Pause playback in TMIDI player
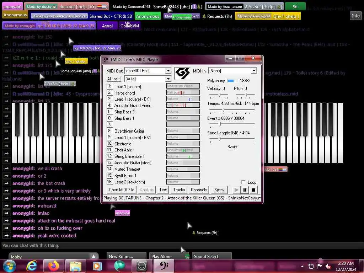This screenshot has height=273, width=364. [x=245, y=190]
